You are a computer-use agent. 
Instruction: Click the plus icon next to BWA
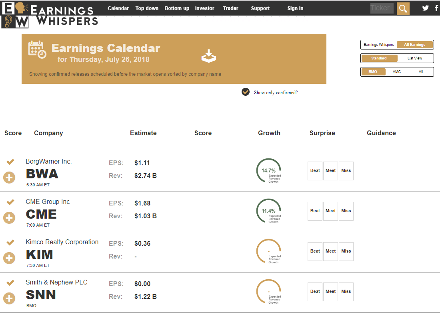(x=9, y=178)
